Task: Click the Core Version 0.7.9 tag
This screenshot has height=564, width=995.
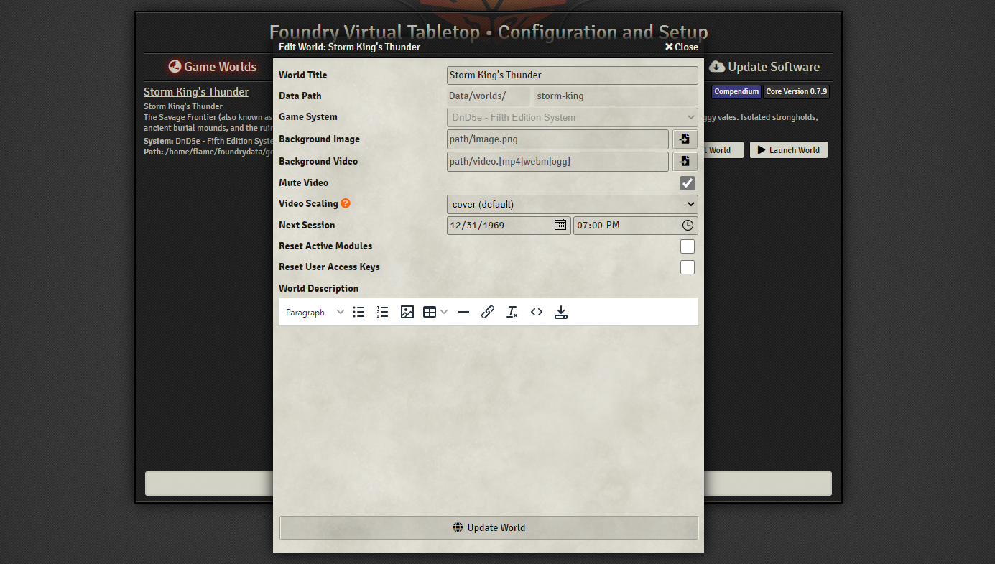Action: click(797, 92)
